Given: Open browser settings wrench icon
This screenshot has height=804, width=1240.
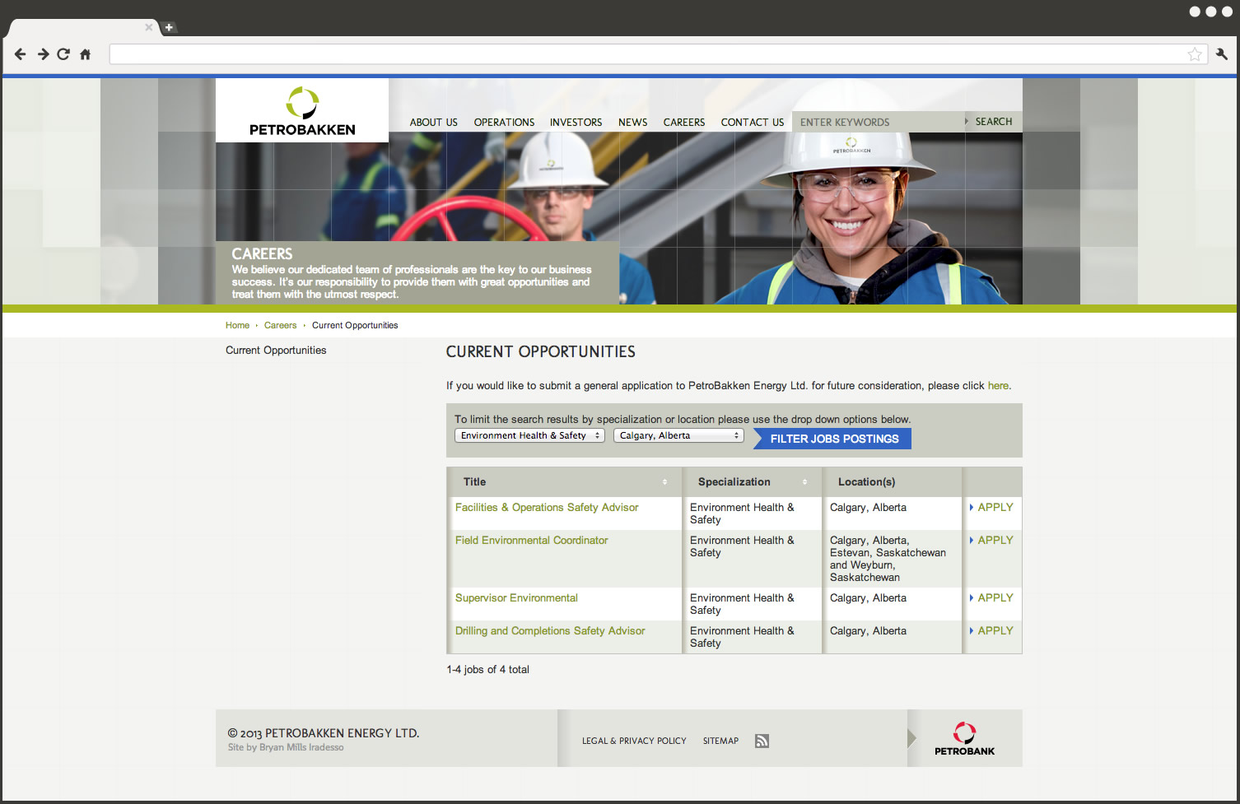Looking at the screenshot, I should [x=1221, y=54].
